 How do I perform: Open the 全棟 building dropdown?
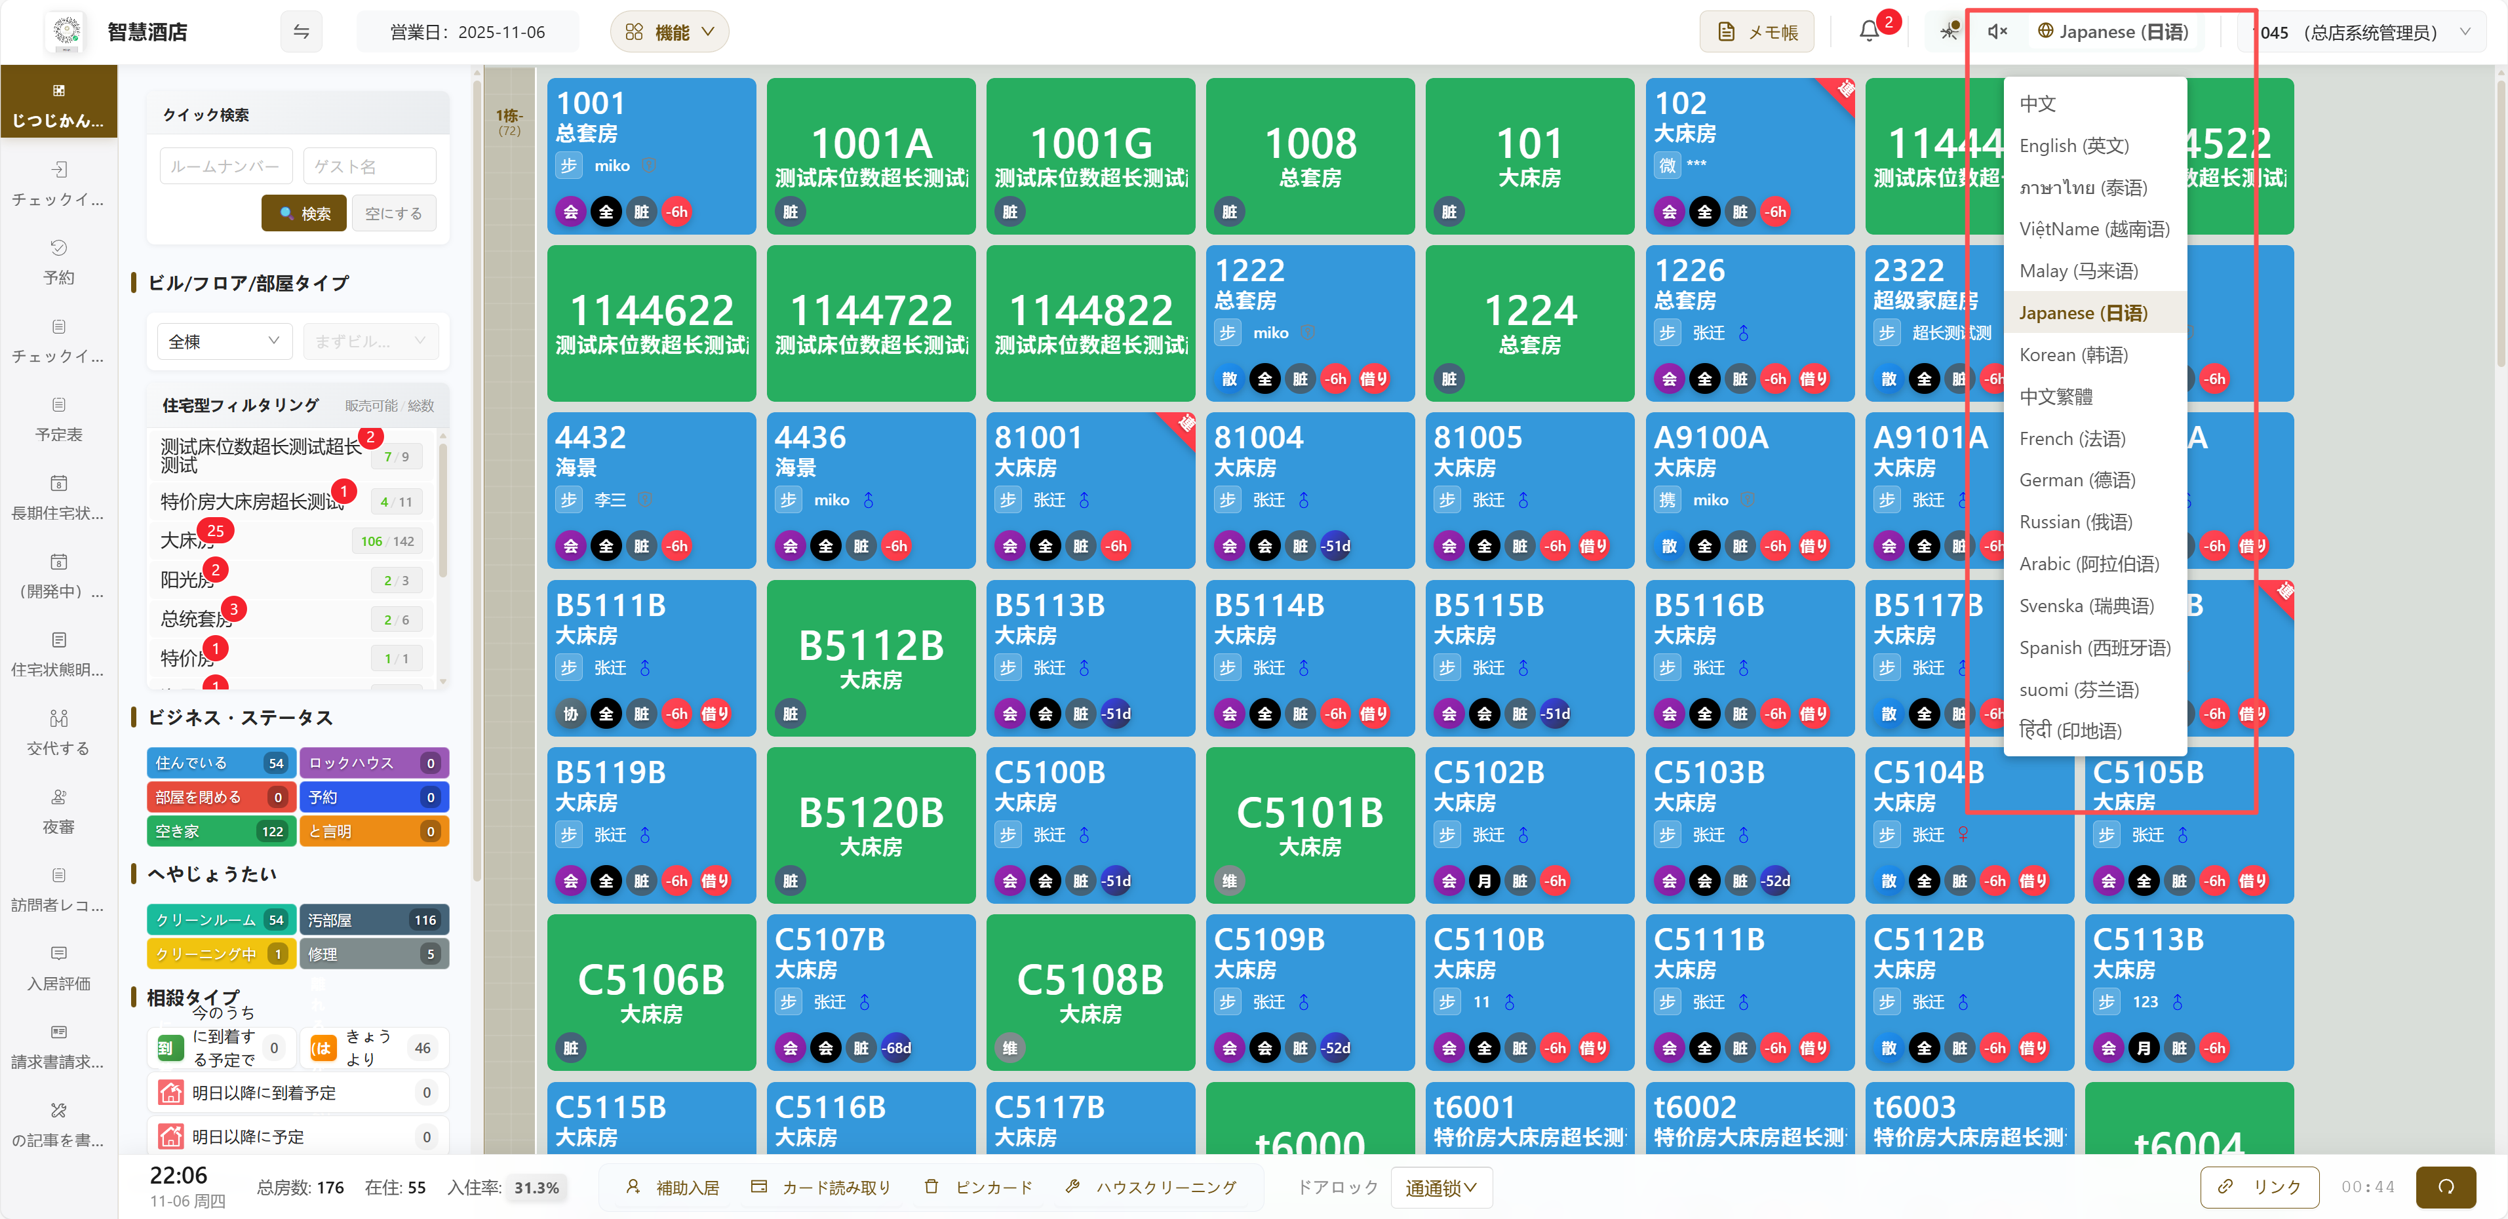(x=224, y=341)
